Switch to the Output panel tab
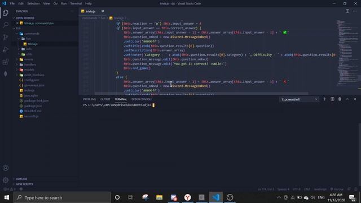Image resolution: width=361 pixels, height=203 pixels. pos(105,99)
